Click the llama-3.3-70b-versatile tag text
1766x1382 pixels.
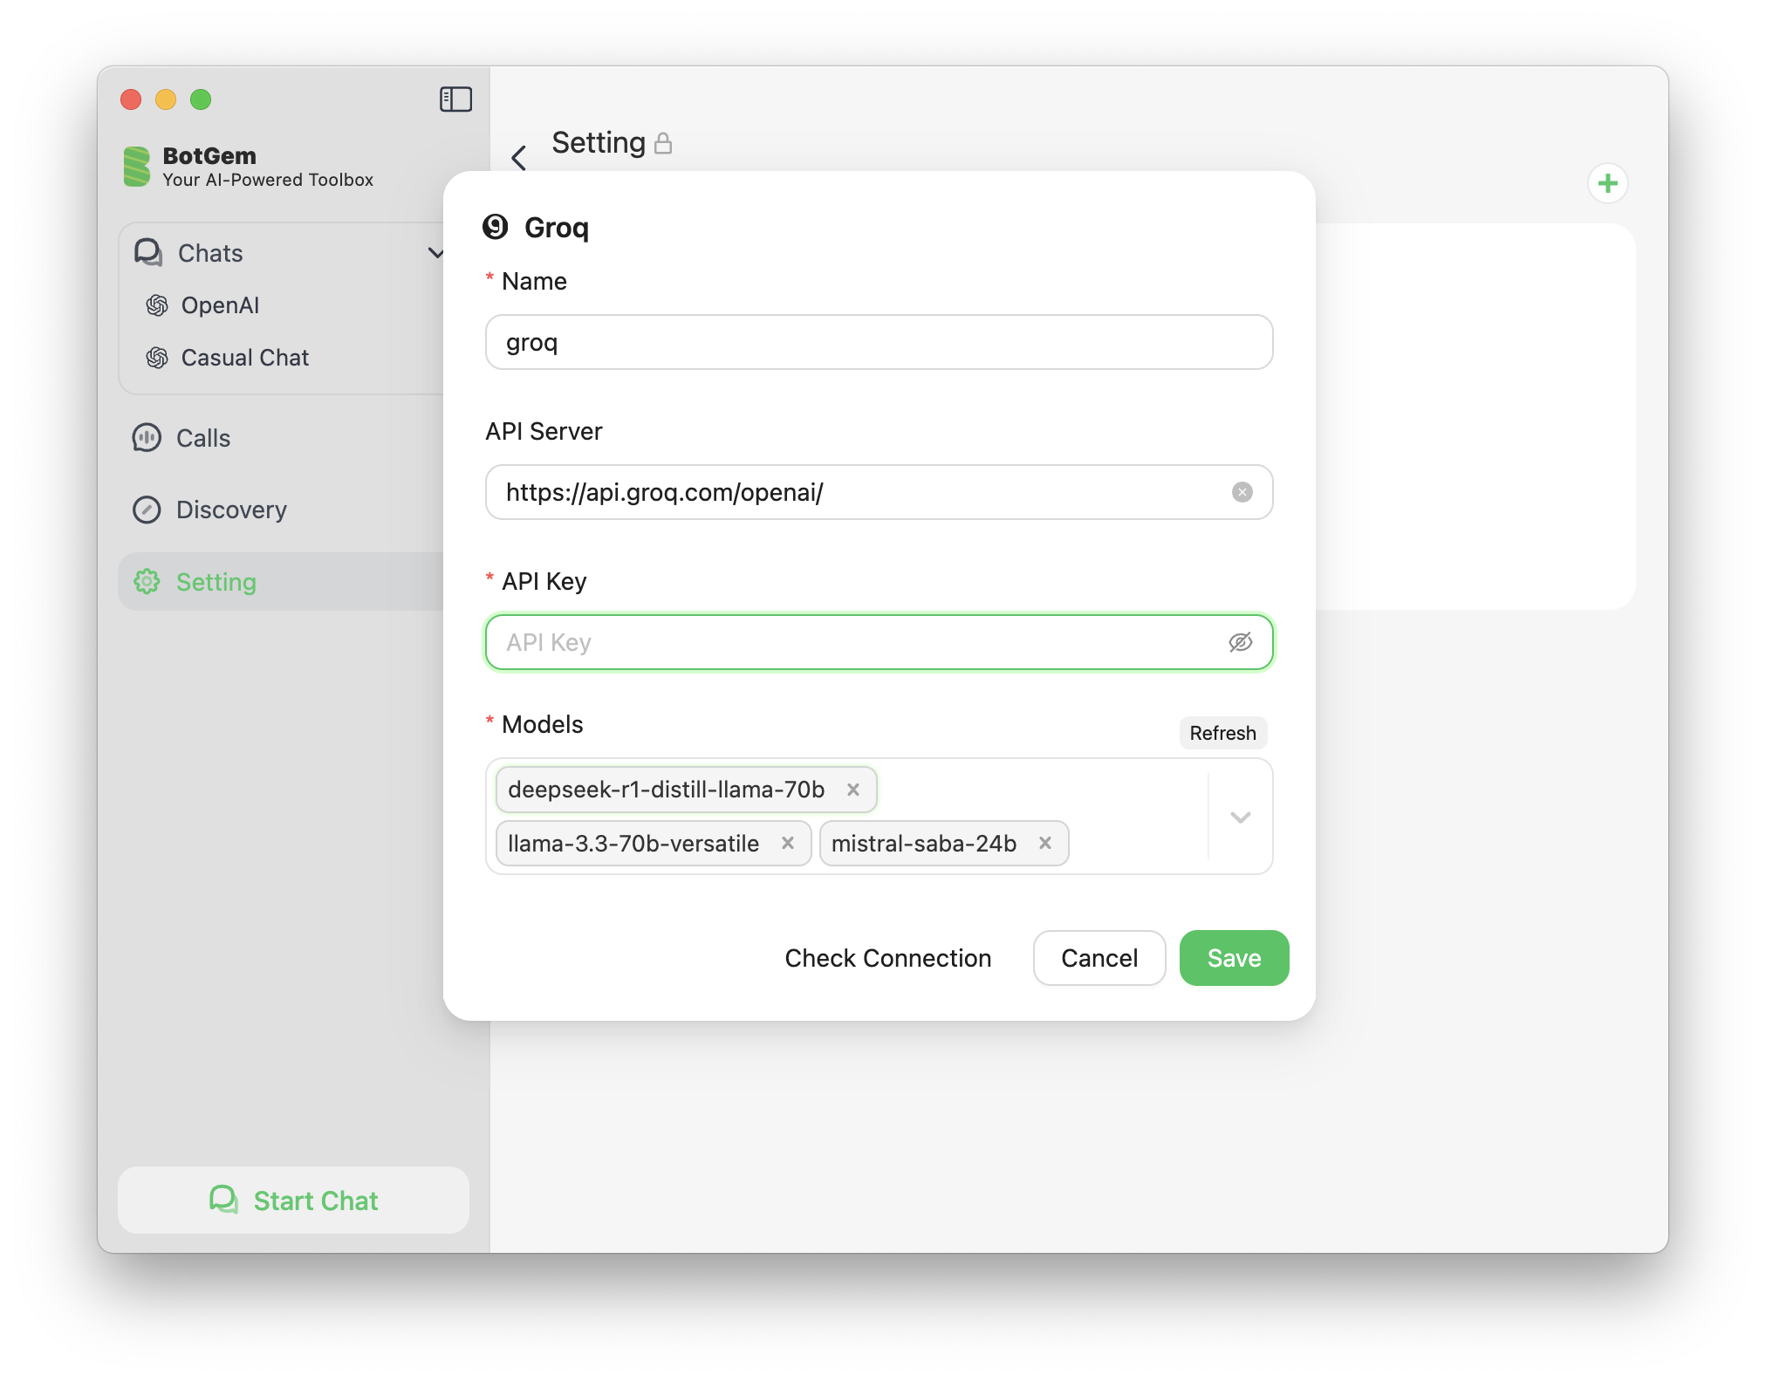[633, 844]
